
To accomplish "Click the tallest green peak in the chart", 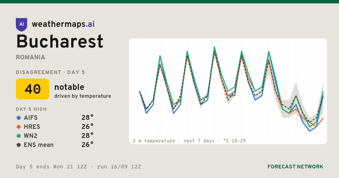I will pyautogui.click(x=214, y=47).
